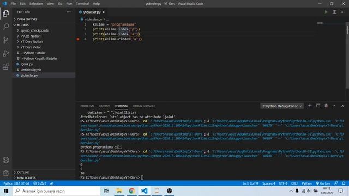This screenshot has width=349, height=196.
Task: Open the Terminal menu
Action: 82,4
